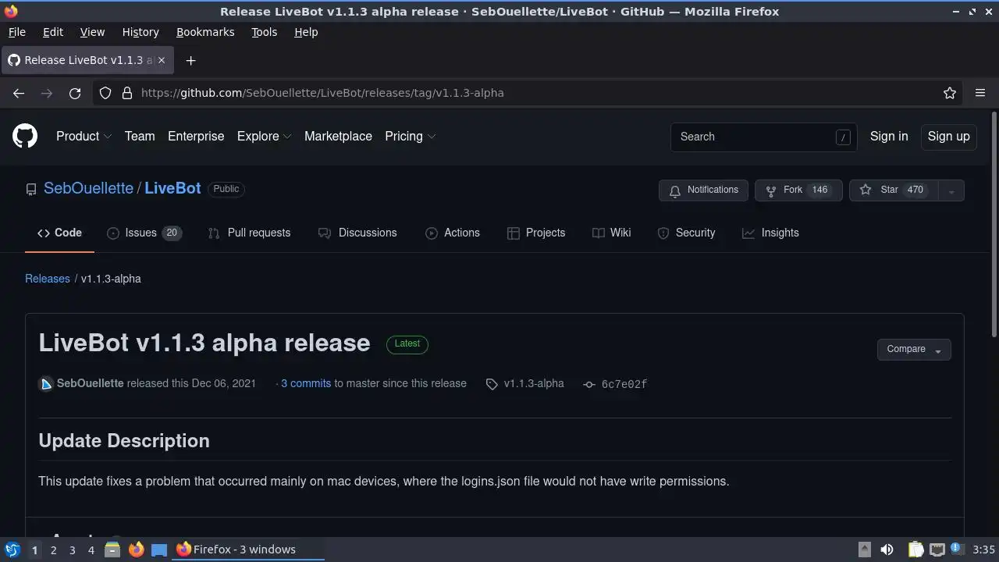Switch to workspace 2 in taskbar

(x=53, y=550)
